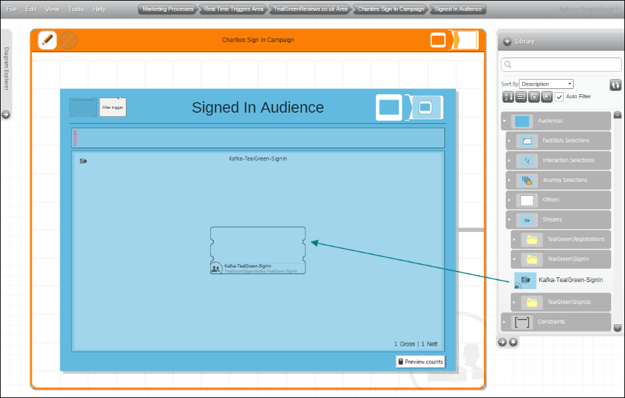Click the Audiences blue icon
This screenshot has width=625, height=398.
(521, 121)
